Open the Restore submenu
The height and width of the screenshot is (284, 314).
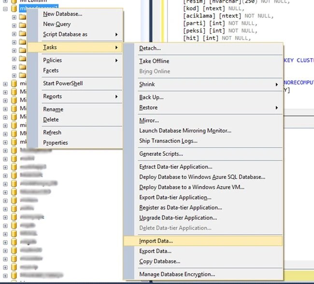[x=203, y=108]
